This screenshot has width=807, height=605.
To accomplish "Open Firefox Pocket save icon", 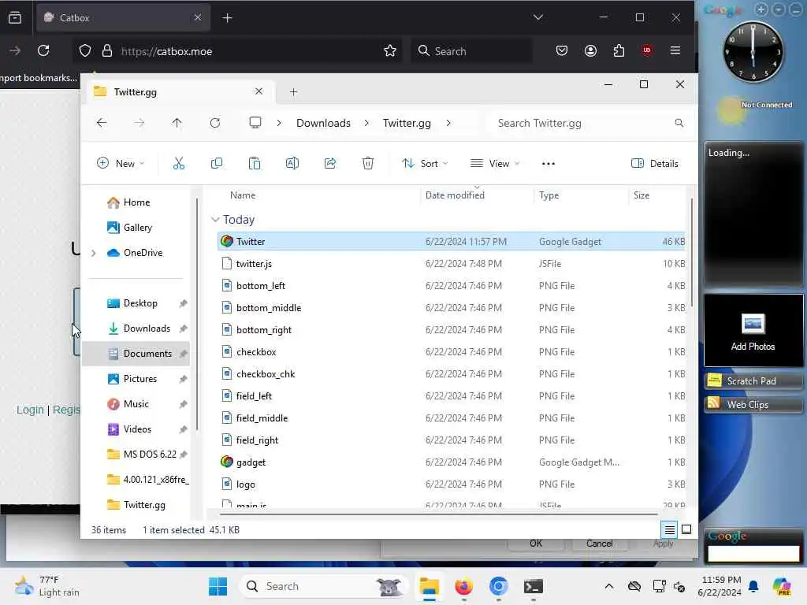I will pyautogui.click(x=561, y=50).
